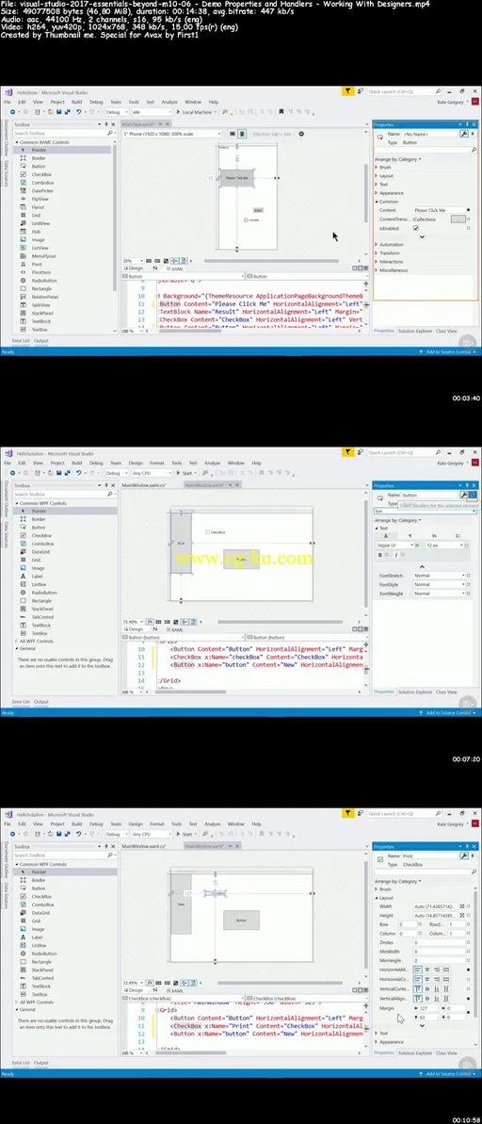
Task: Open Test menu in HelloStore window
Action: pos(151,102)
